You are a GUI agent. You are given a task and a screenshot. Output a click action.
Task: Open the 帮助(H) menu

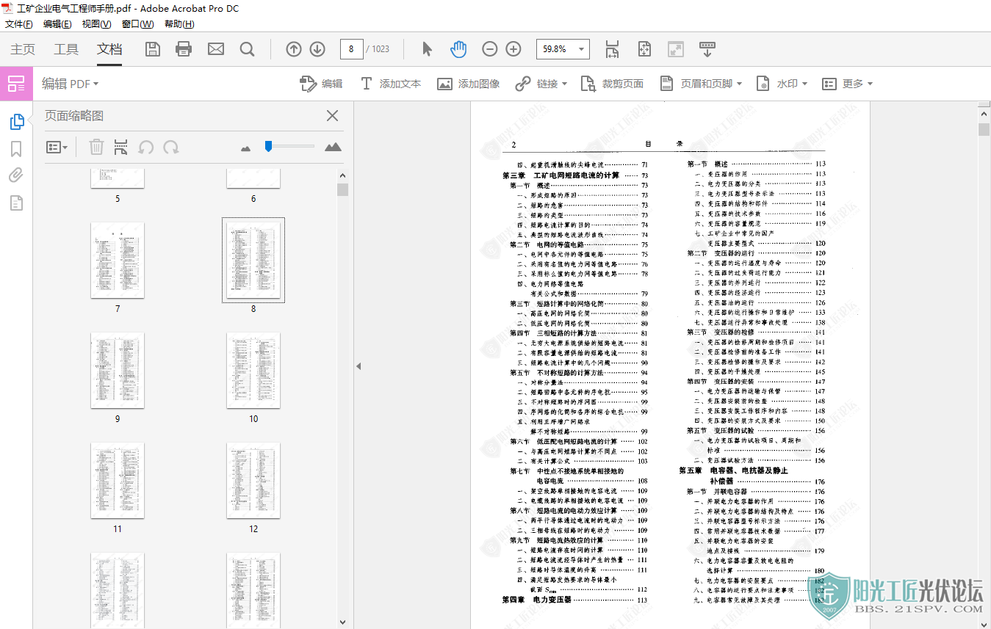tap(179, 24)
